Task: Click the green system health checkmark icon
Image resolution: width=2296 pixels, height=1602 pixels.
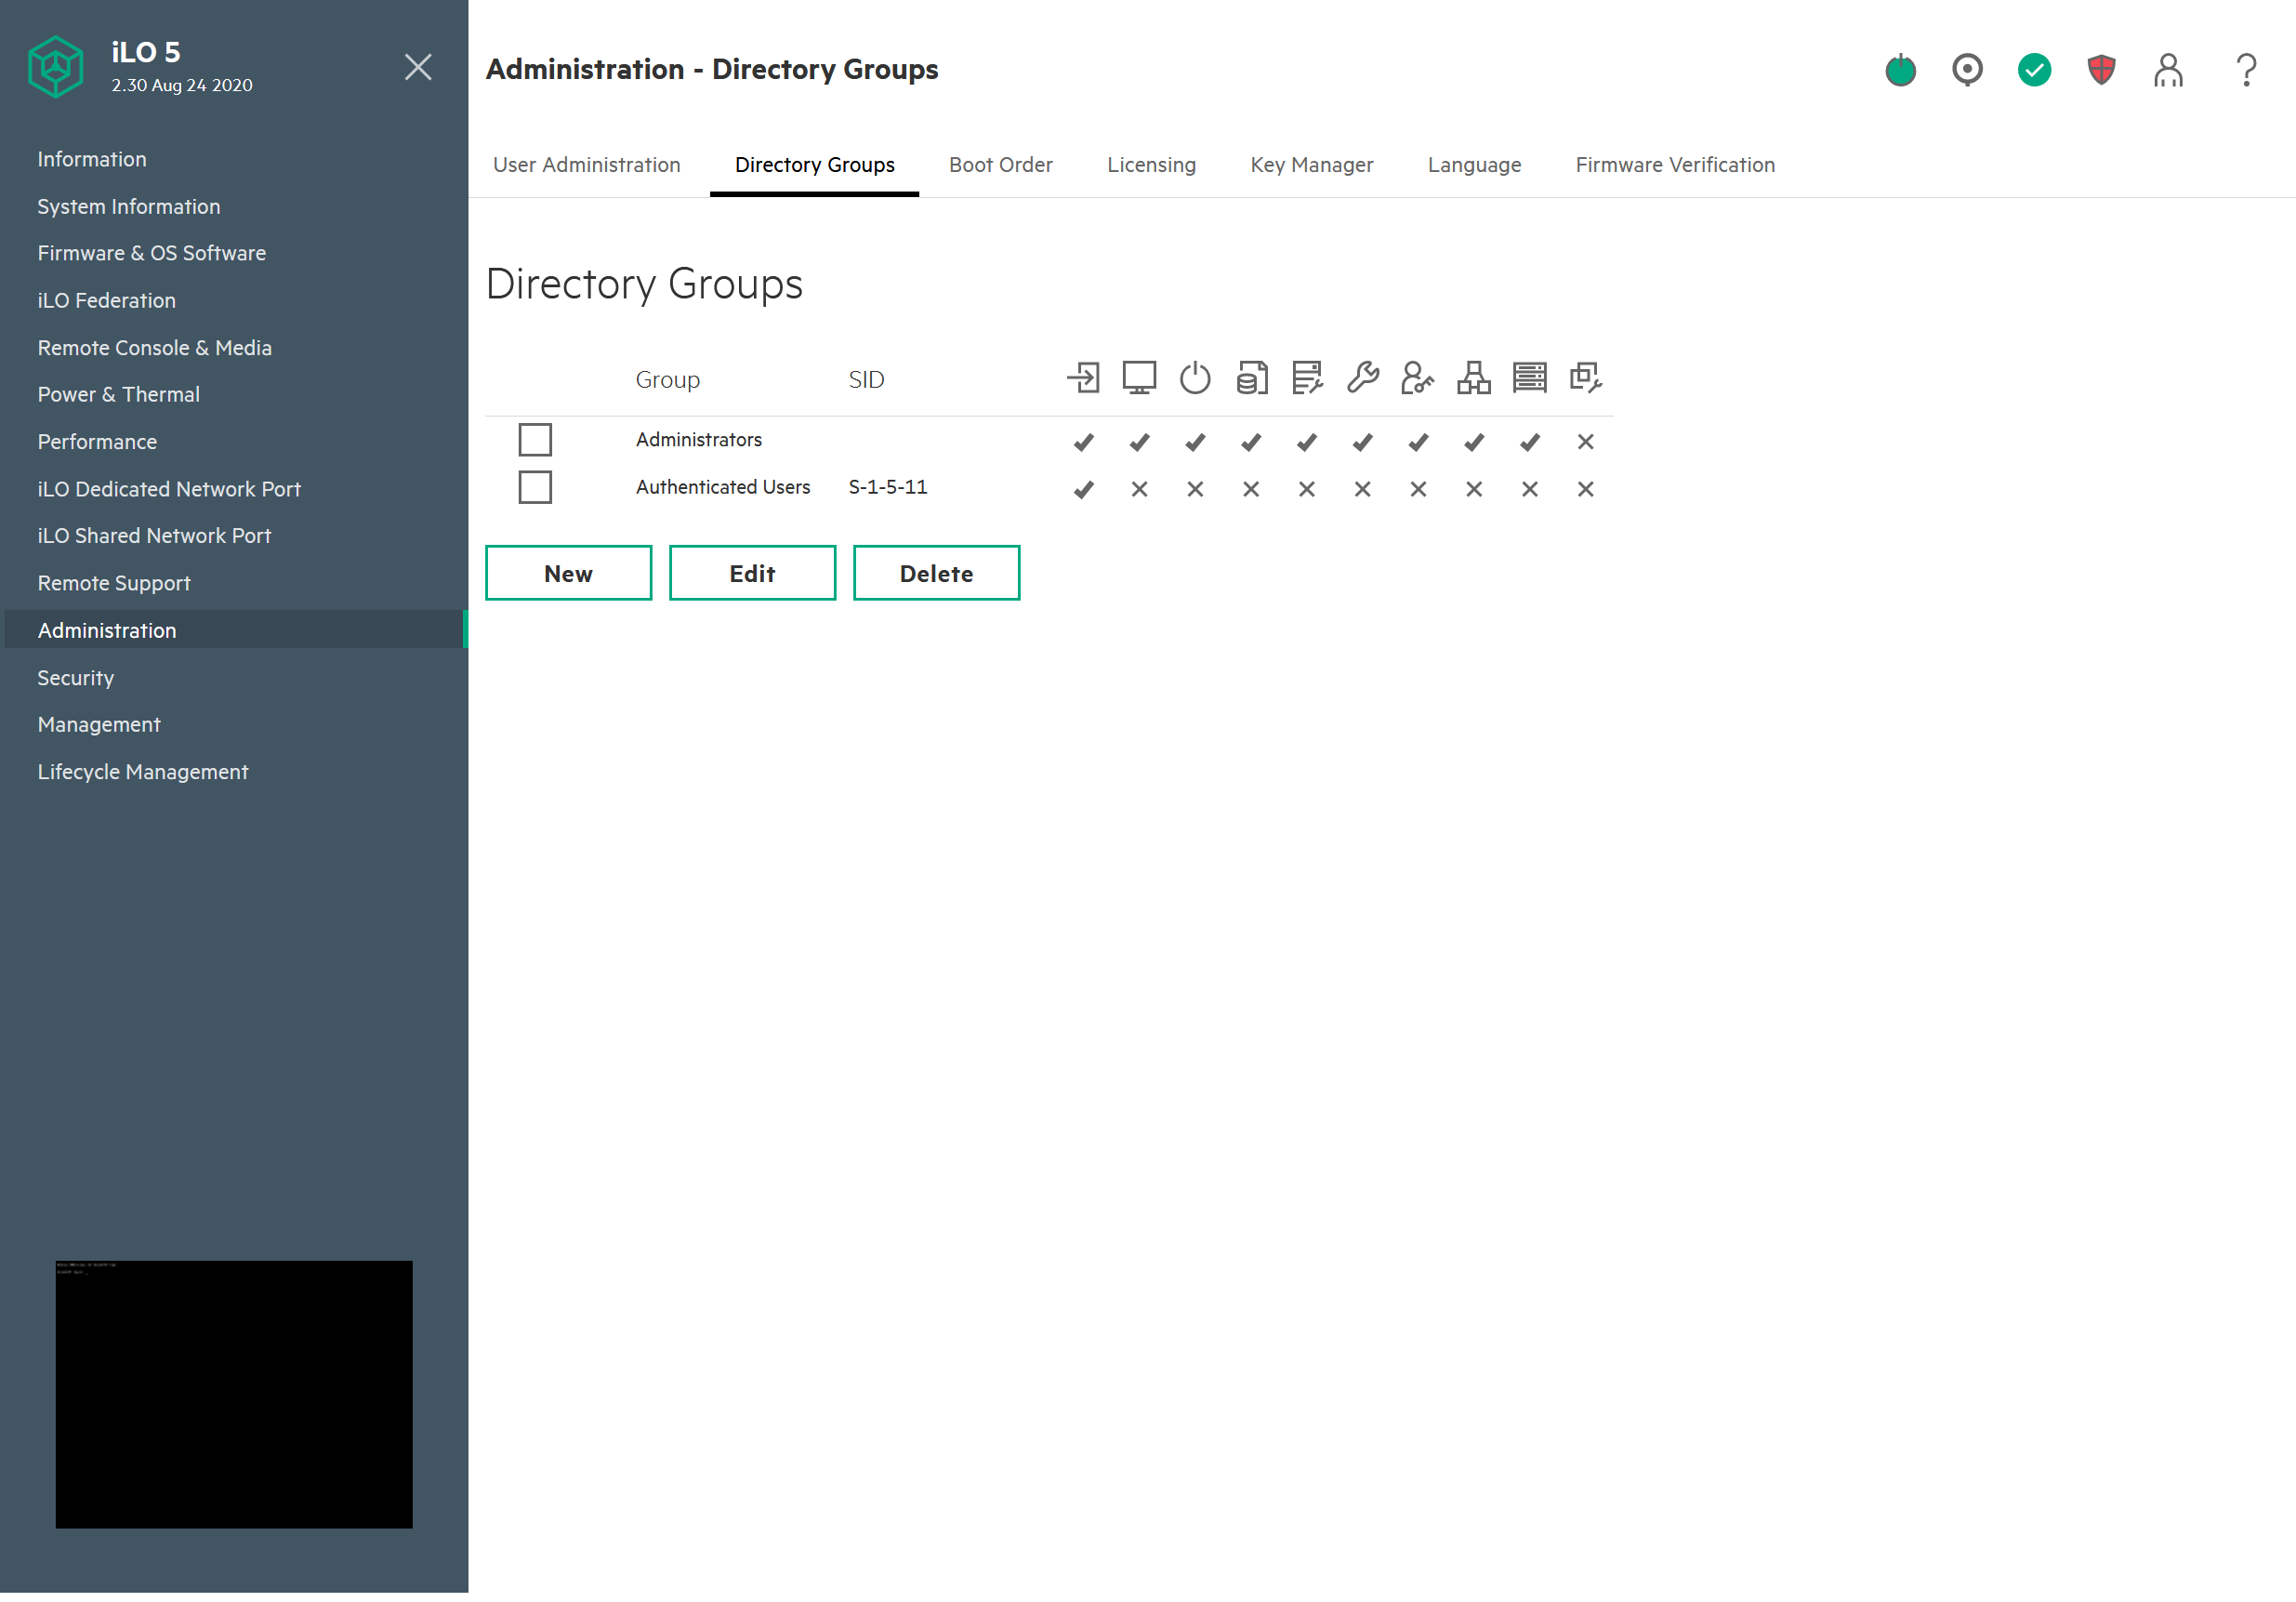Action: 2034,69
